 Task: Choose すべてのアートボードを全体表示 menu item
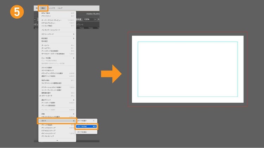(57, 54)
